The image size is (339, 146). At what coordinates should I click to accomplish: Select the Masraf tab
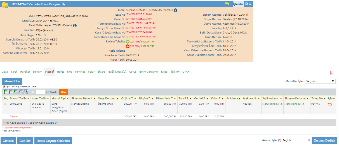pos(50,72)
